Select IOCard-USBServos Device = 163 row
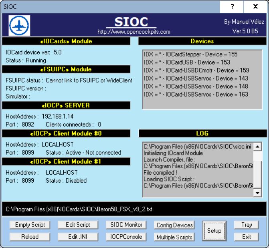269x248 pixels. tap(196, 94)
